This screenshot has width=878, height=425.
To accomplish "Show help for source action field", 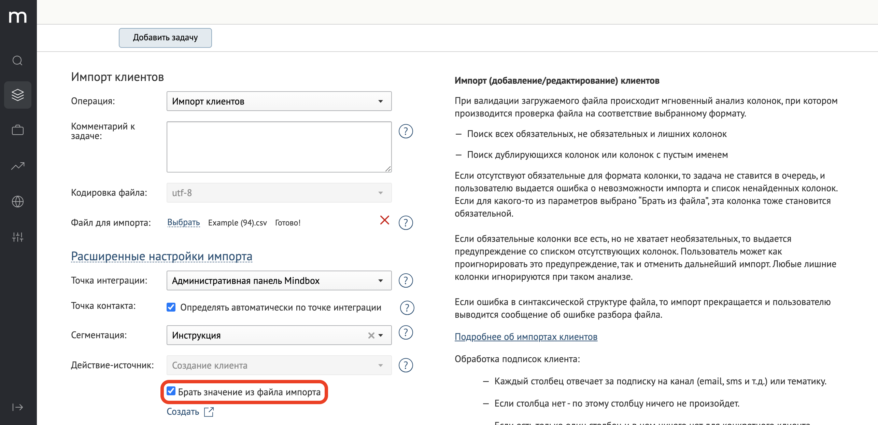I will 406,365.
